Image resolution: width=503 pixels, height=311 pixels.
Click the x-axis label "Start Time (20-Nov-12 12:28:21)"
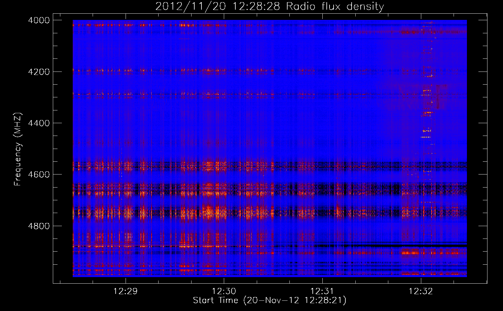[270, 300]
